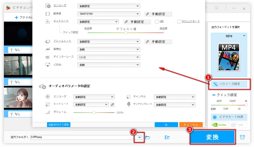Select the NVIDIA acceleration option
Screen dimensions: 254x147
[x=220, y=125]
